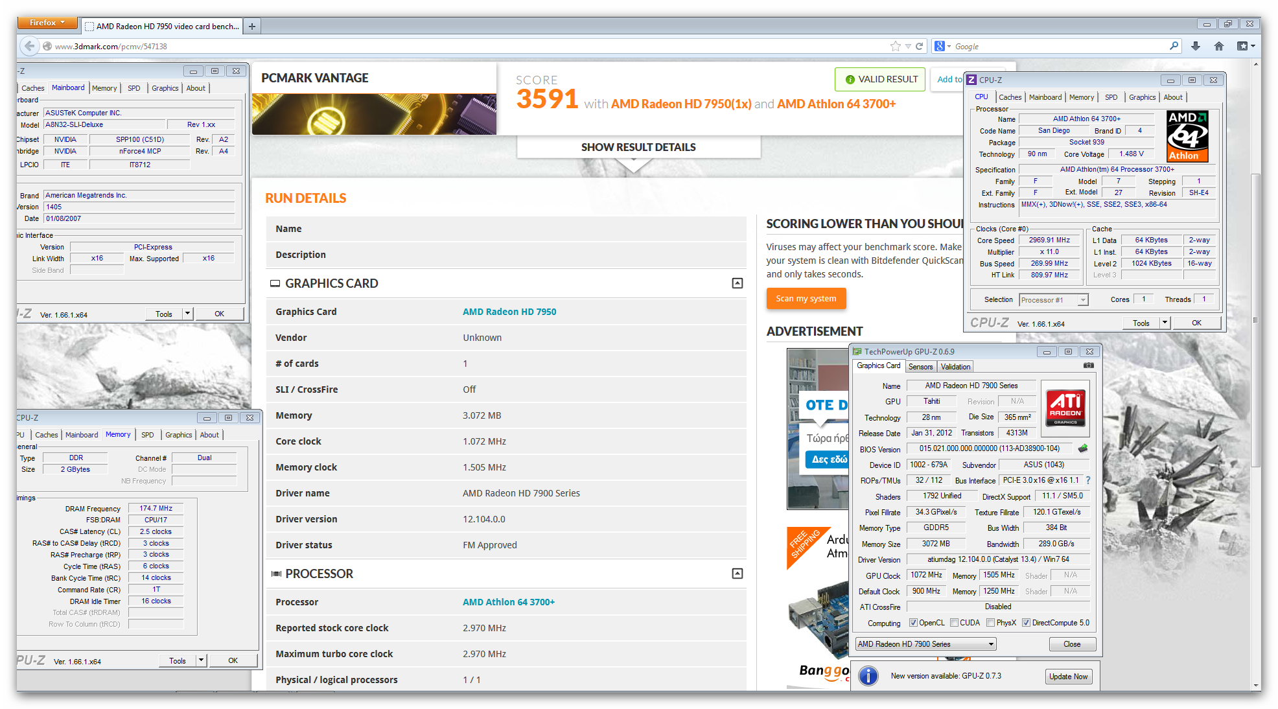Screen dimensions: 1278x709
Task: Open the Google search engine selector
Action: tap(942, 46)
